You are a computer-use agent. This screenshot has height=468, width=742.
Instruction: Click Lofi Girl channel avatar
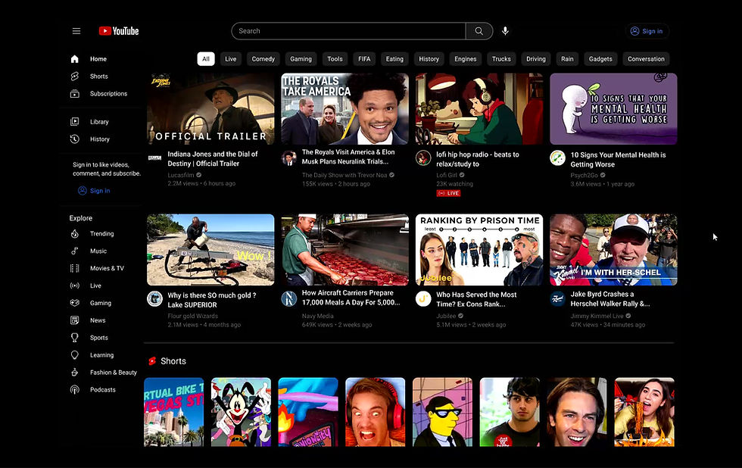[x=423, y=158]
